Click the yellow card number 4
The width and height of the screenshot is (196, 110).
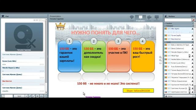tap(143, 57)
